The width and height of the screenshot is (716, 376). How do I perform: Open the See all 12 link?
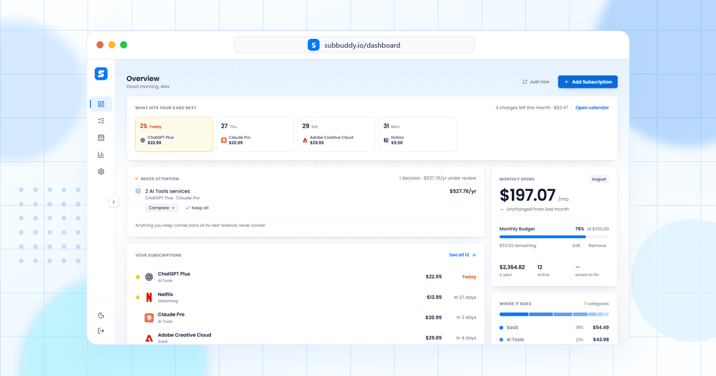pyautogui.click(x=462, y=255)
